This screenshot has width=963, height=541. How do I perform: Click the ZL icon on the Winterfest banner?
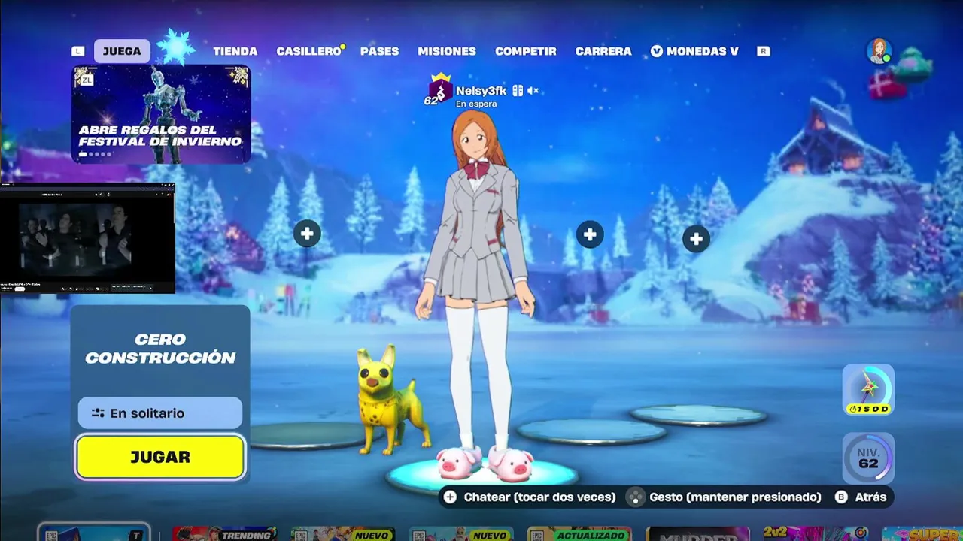pos(87,80)
